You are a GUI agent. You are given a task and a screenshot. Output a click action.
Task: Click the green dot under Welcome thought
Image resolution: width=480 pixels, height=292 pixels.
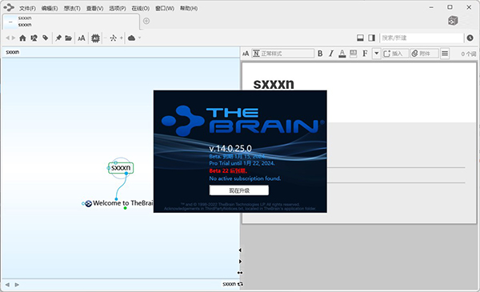click(126, 208)
